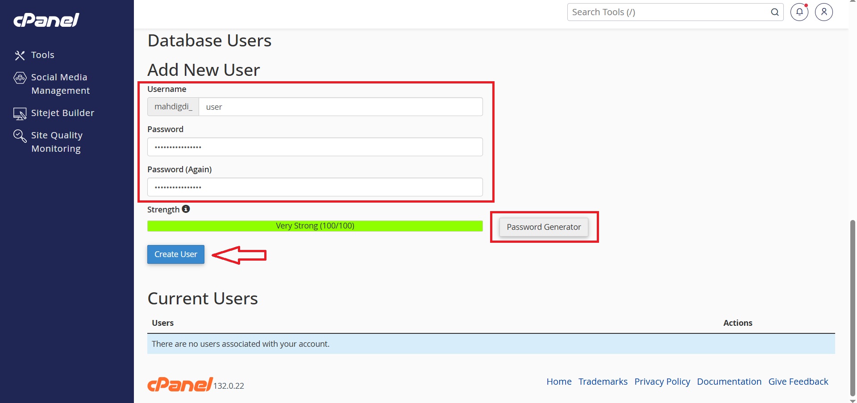The image size is (857, 403).
Task: Click the cPanel logo in the sidebar
Action: pyautogui.click(x=46, y=20)
